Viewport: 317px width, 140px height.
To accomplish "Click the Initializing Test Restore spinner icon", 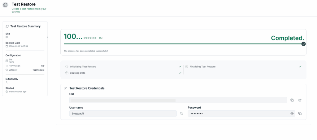I will [x=67, y=67].
